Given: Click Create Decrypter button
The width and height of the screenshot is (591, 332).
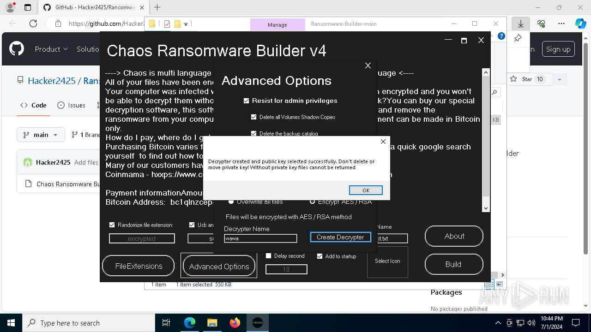Looking at the screenshot, I should [340, 237].
